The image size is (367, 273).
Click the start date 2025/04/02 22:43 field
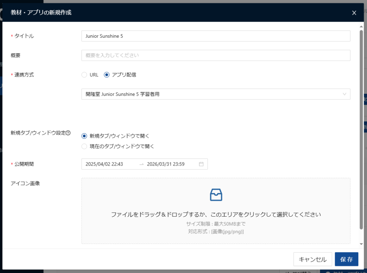pos(104,164)
